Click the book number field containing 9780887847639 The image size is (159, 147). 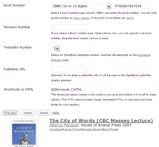[132, 6]
